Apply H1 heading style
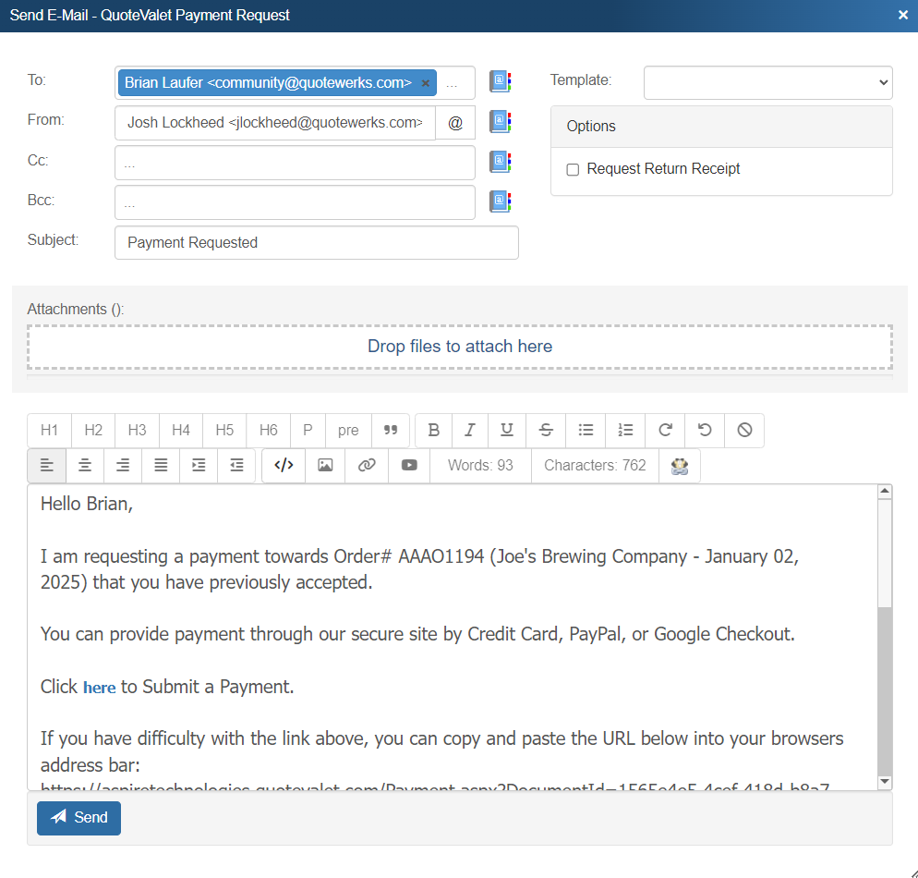 tap(49, 430)
